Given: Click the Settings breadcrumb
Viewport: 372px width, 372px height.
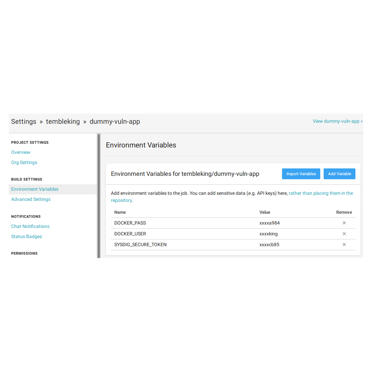Looking at the screenshot, I should pos(24,121).
